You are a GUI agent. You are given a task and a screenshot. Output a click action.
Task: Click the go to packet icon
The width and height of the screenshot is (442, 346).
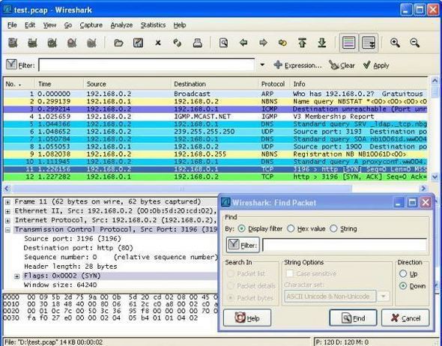click(x=282, y=43)
